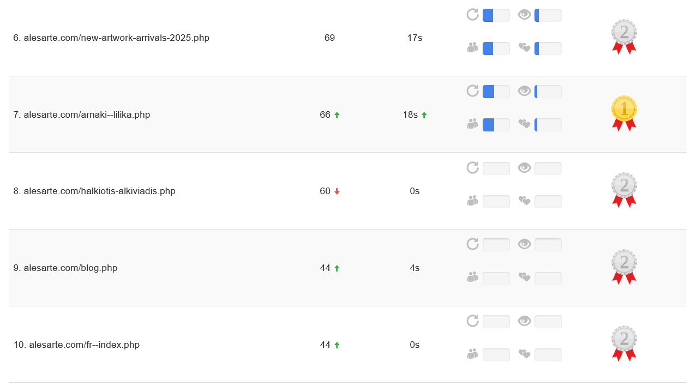Open alesarte.com/halkiotis-alkiviadis.php page link
This screenshot has height=386, width=697.
99,191
